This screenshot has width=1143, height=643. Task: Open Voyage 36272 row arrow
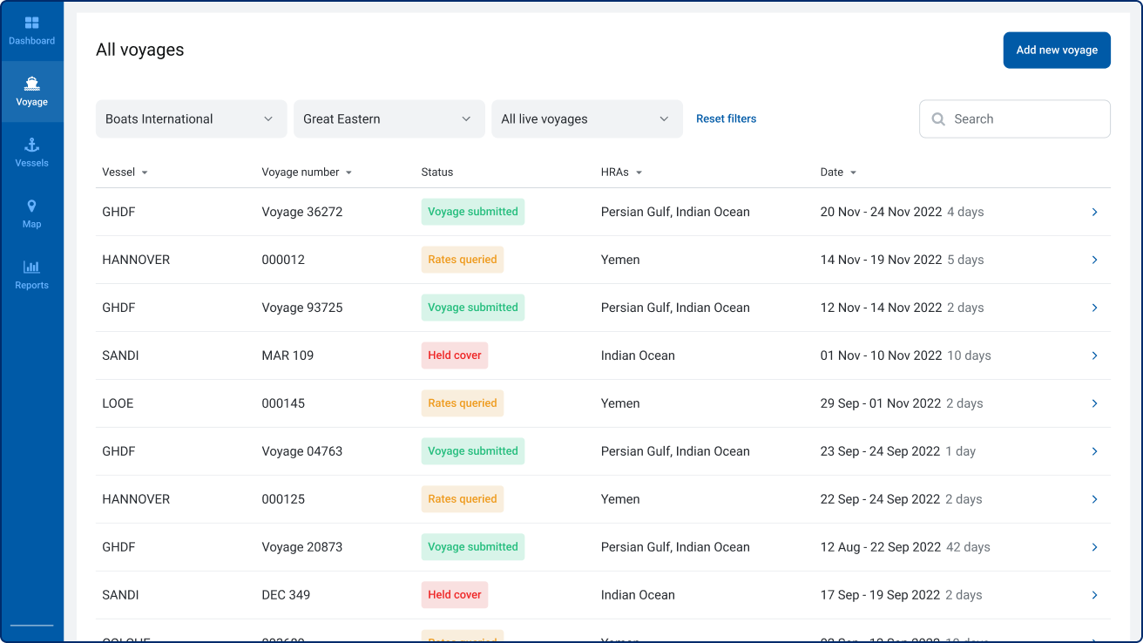1094,212
